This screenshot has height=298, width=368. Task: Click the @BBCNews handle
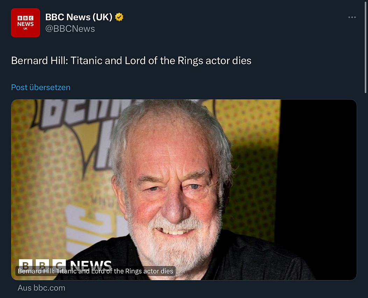click(x=70, y=29)
